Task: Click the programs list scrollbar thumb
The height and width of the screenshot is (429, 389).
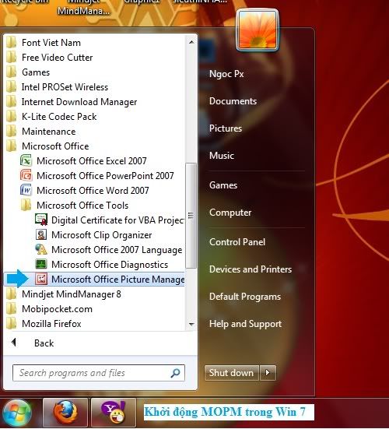Action: click(191, 216)
